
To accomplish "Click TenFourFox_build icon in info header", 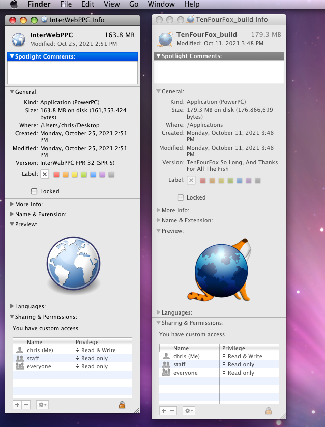I will point(165,39).
